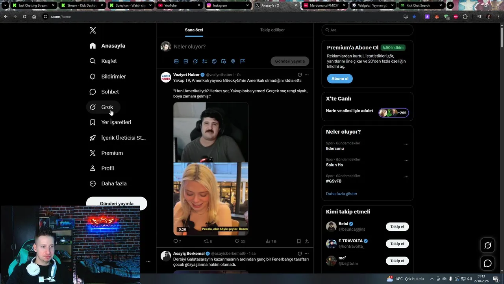Schedule the post icon
Viewport: 504px width, 284px height.
click(224, 61)
